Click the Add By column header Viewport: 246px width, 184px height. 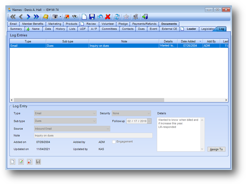click(211, 41)
